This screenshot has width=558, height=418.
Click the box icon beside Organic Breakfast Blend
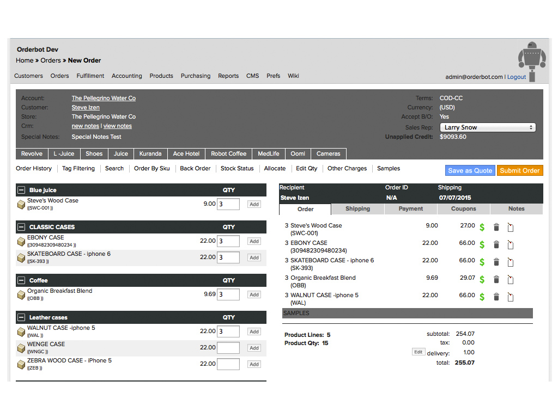point(21,294)
